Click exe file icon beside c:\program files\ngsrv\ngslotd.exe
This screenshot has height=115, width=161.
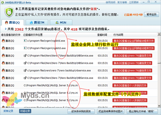(x=25, y=41)
